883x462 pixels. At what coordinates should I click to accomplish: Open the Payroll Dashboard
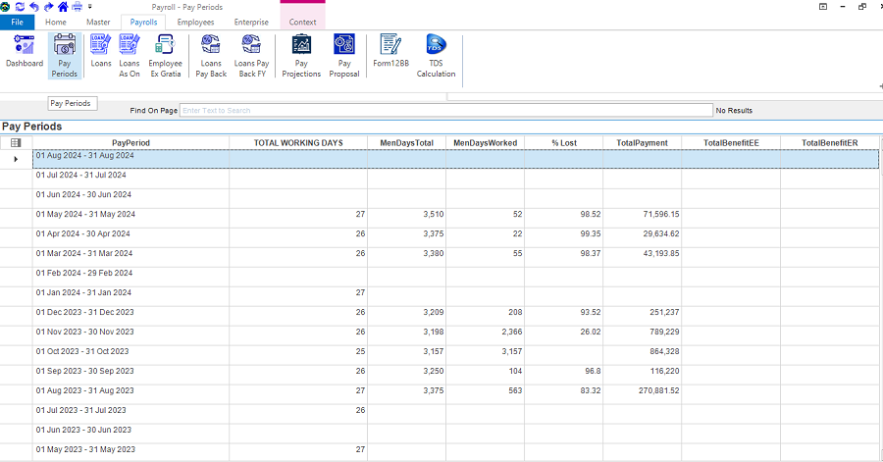click(x=25, y=55)
